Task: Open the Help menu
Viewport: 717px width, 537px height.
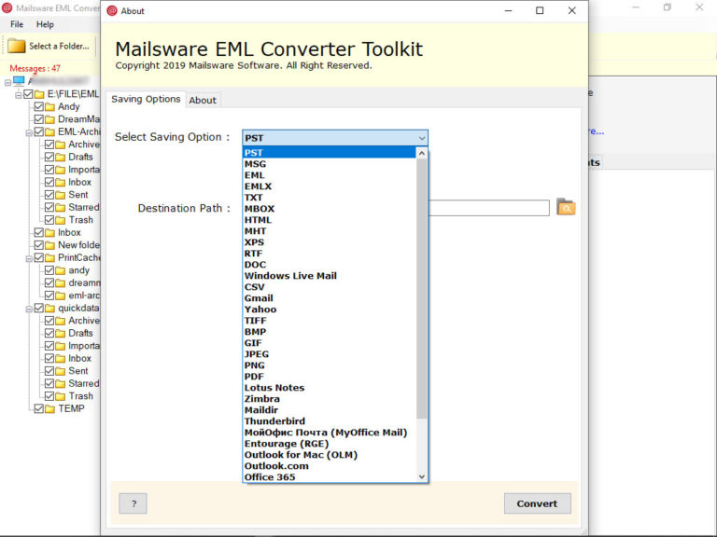Action: [x=45, y=24]
